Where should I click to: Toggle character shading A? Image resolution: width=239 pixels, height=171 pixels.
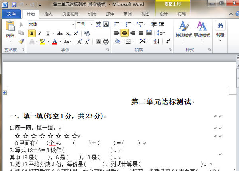98,42
